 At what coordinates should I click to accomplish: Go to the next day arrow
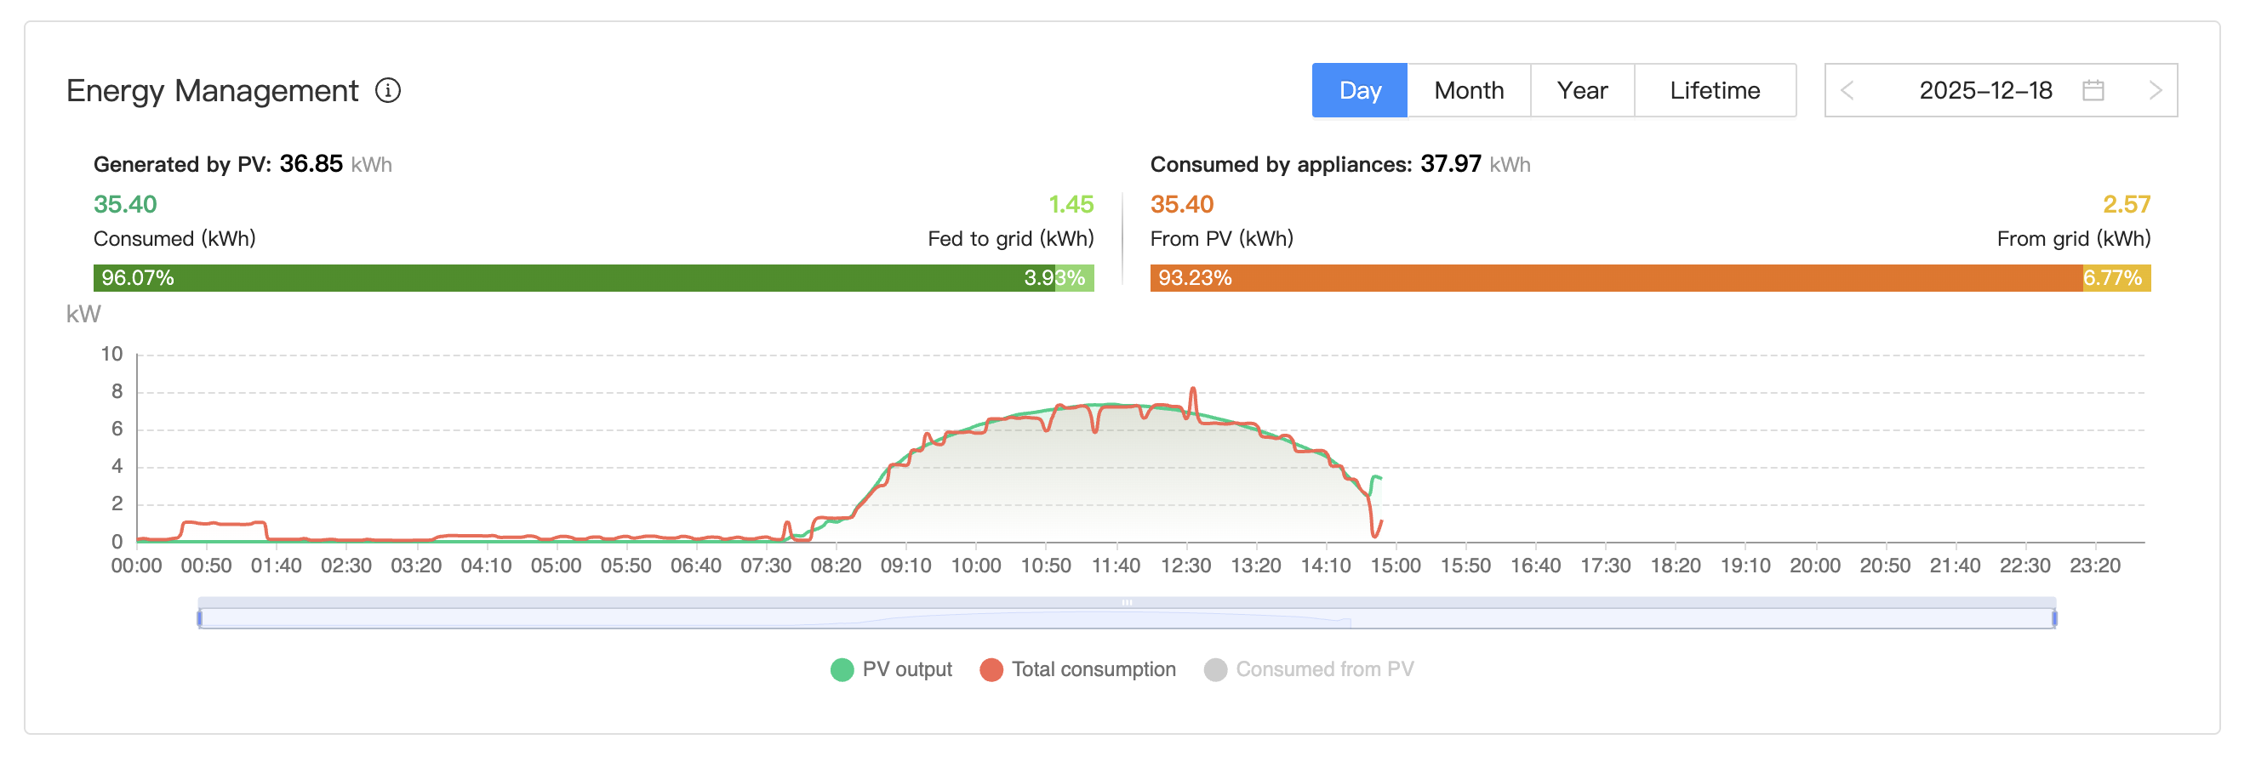(x=2155, y=91)
